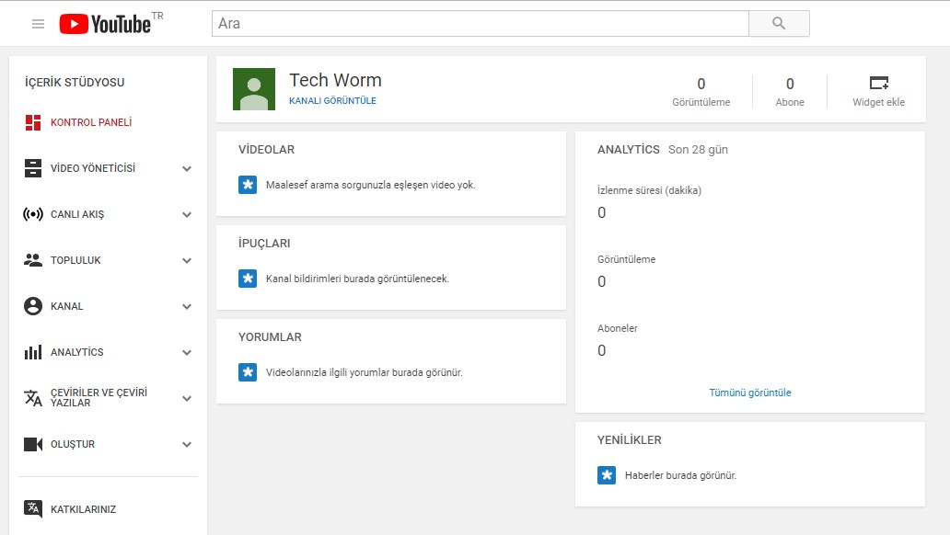The height and width of the screenshot is (535, 950).
Task: Click the Kanalı Görüntüle link
Action: click(x=332, y=101)
